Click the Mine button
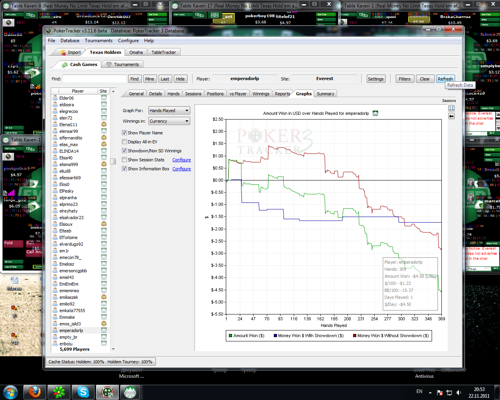 150,79
